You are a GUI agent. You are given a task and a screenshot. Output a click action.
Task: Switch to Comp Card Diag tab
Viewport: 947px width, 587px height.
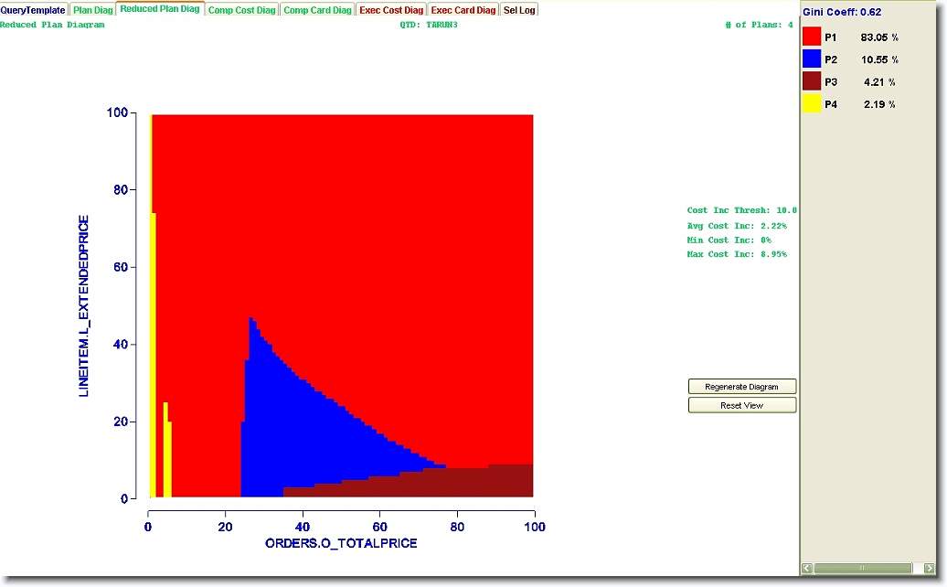pos(317,10)
